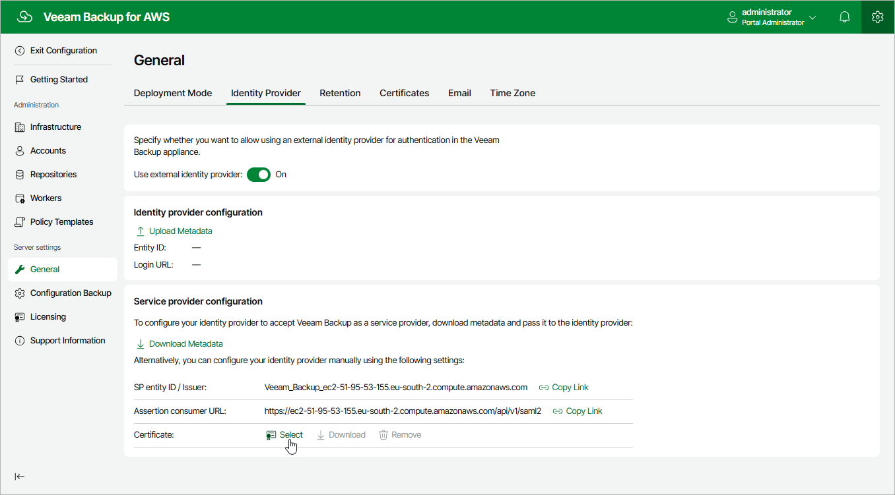Screen dimensions: 895x495
Task: Collapse the sidebar with bottom arrow icon
Action: (x=20, y=477)
